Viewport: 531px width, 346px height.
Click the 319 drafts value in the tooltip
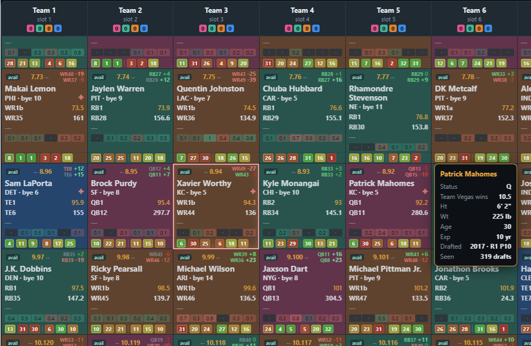tap(496, 256)
